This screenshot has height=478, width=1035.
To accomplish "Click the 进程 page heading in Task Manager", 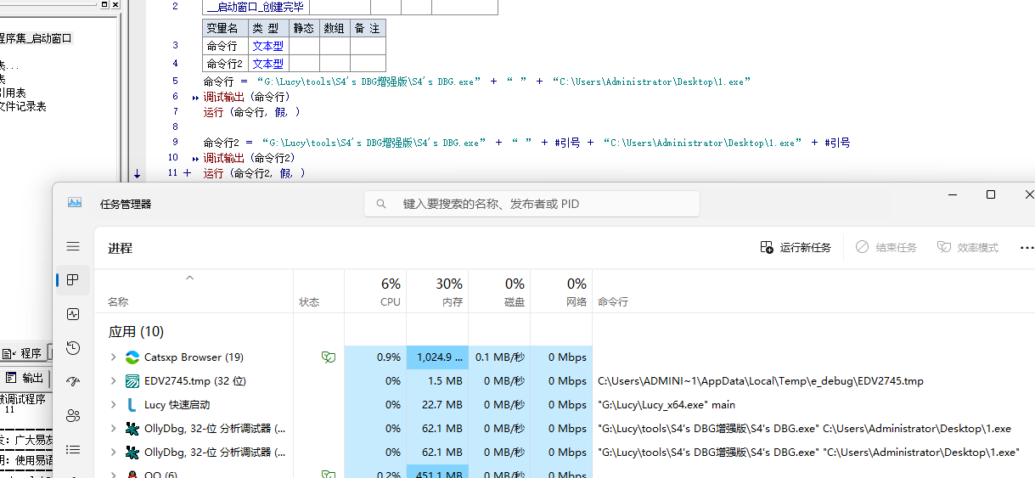I will tap(120, 248).
